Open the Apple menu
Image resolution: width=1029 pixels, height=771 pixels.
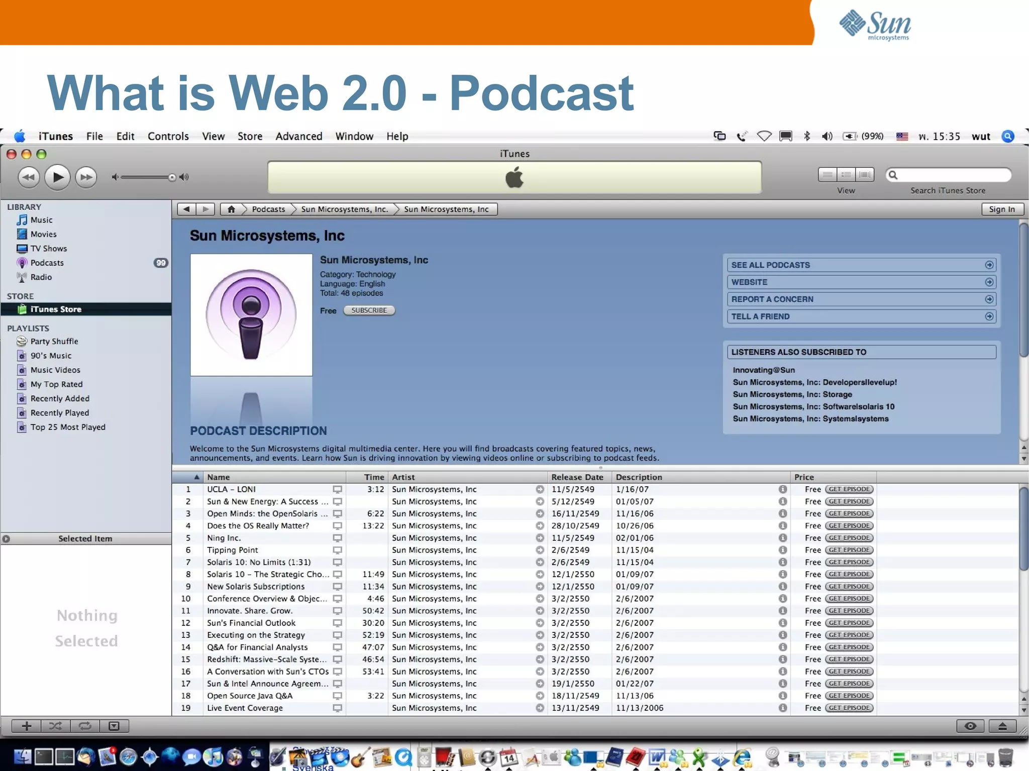(x=20, y=136)
